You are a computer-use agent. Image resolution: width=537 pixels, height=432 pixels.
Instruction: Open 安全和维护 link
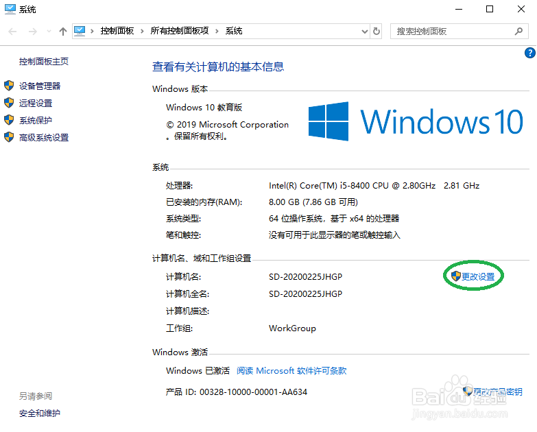coord(39,413)
